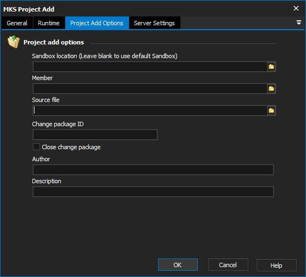Switch to the General tab
Viewport: 306px width, 277px height.
(17, 23)
